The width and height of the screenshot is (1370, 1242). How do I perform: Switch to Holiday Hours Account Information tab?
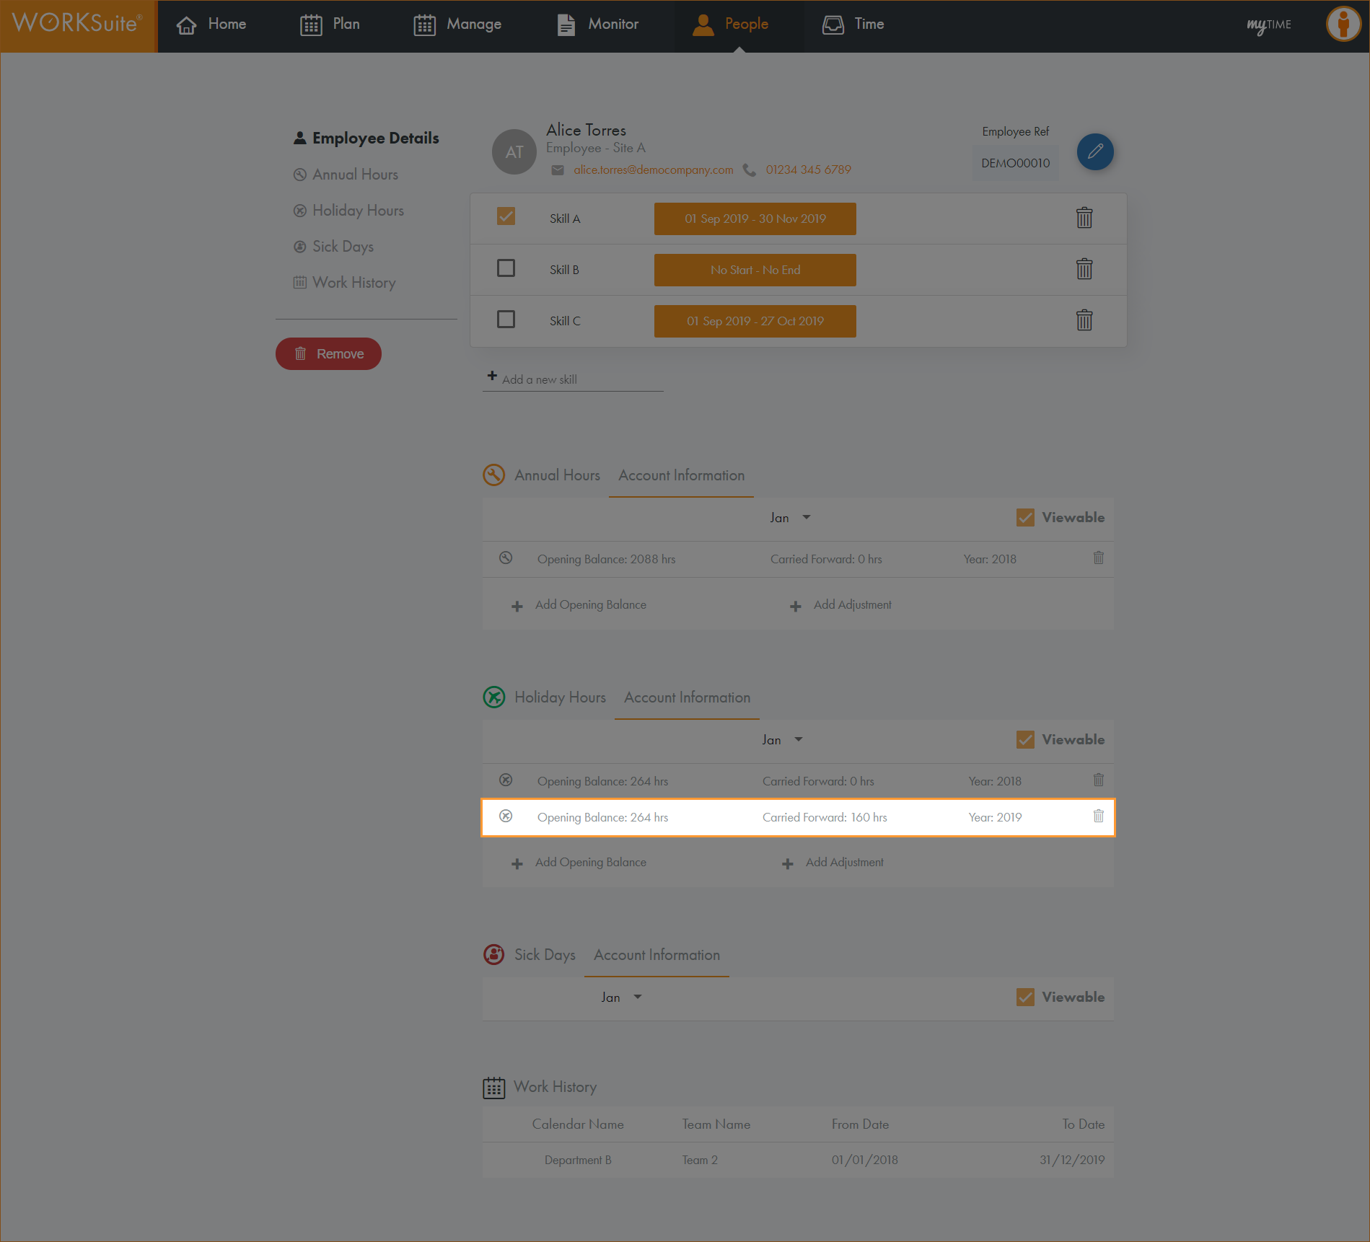coord(687,697)
